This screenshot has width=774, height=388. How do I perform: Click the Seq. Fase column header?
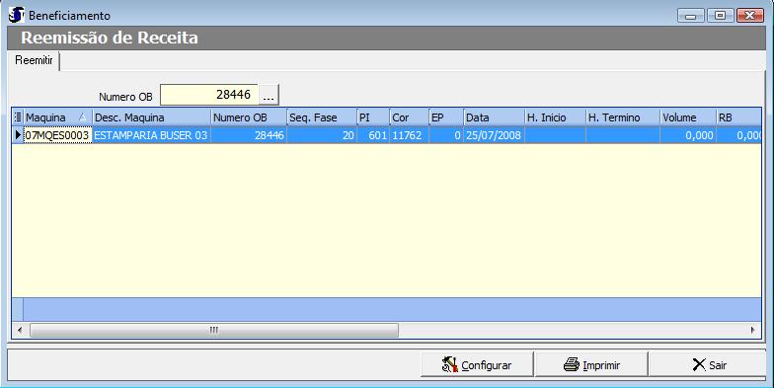(x=322, y=117)
